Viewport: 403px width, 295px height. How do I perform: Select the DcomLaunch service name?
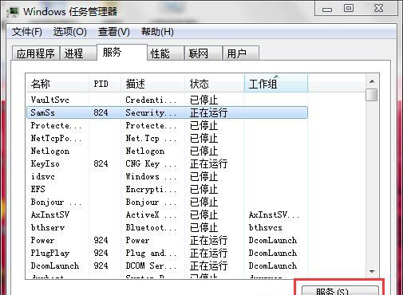point(55,265)
